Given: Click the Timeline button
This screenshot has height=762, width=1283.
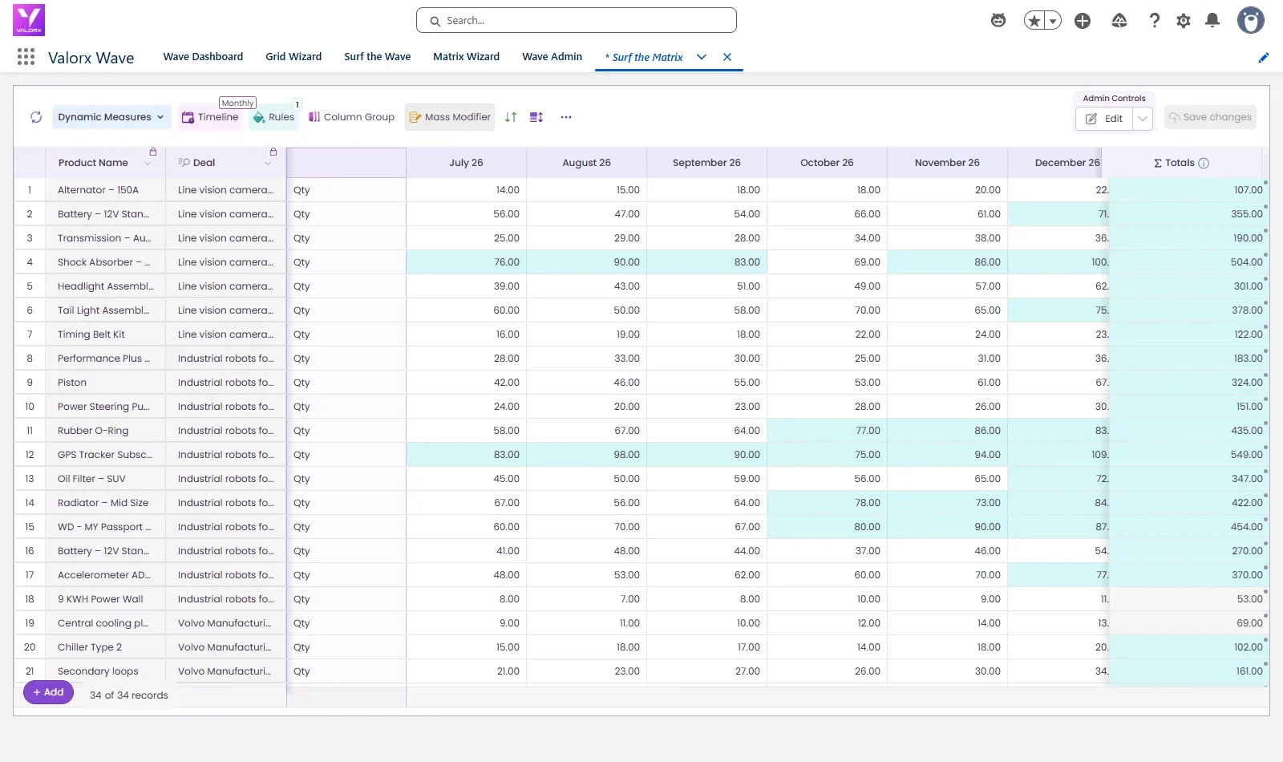Looking at the screenshot, I should (210, 117).
